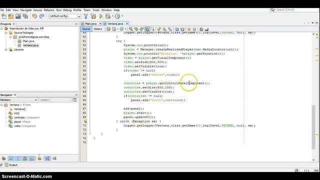Open the Tools menu

point(96,10)
